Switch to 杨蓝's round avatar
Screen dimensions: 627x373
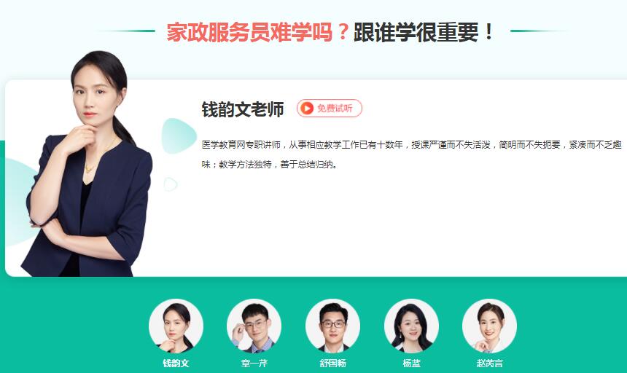click(411, 326)
